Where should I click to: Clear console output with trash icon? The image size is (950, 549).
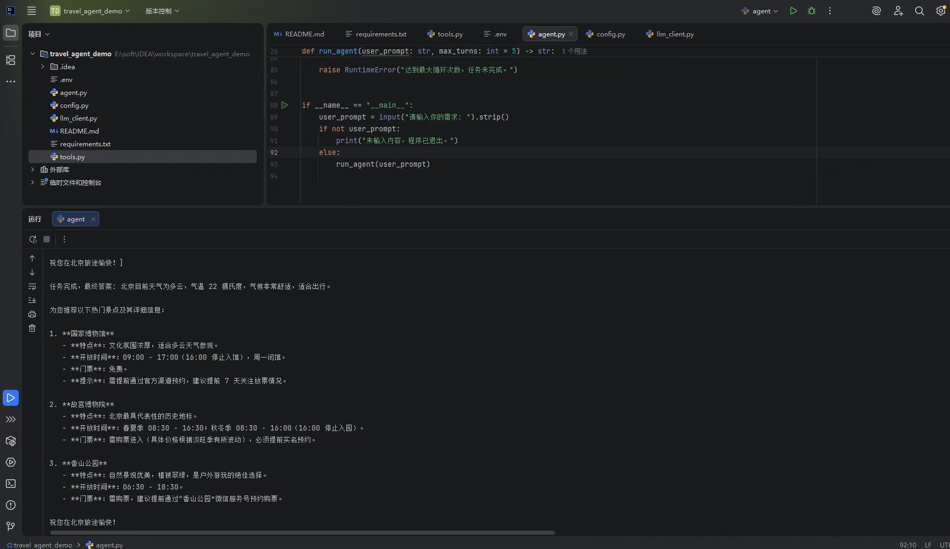(32, 328)
